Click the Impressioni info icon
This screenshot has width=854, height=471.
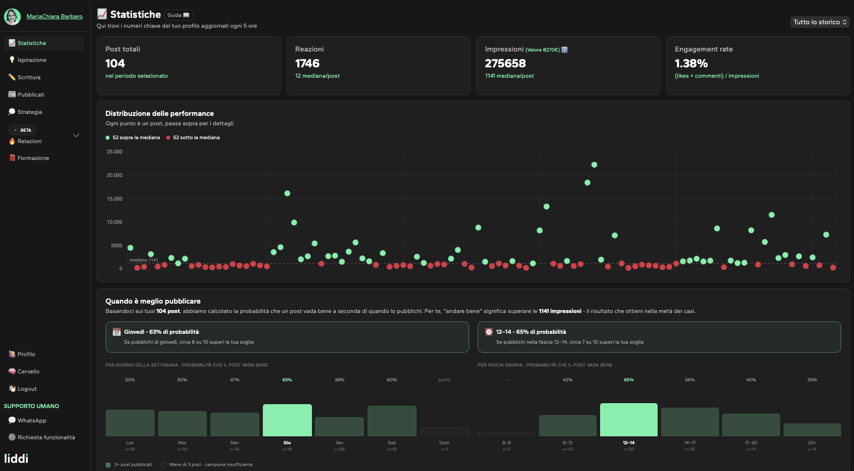pyautogui.click(x=564, y=50)
